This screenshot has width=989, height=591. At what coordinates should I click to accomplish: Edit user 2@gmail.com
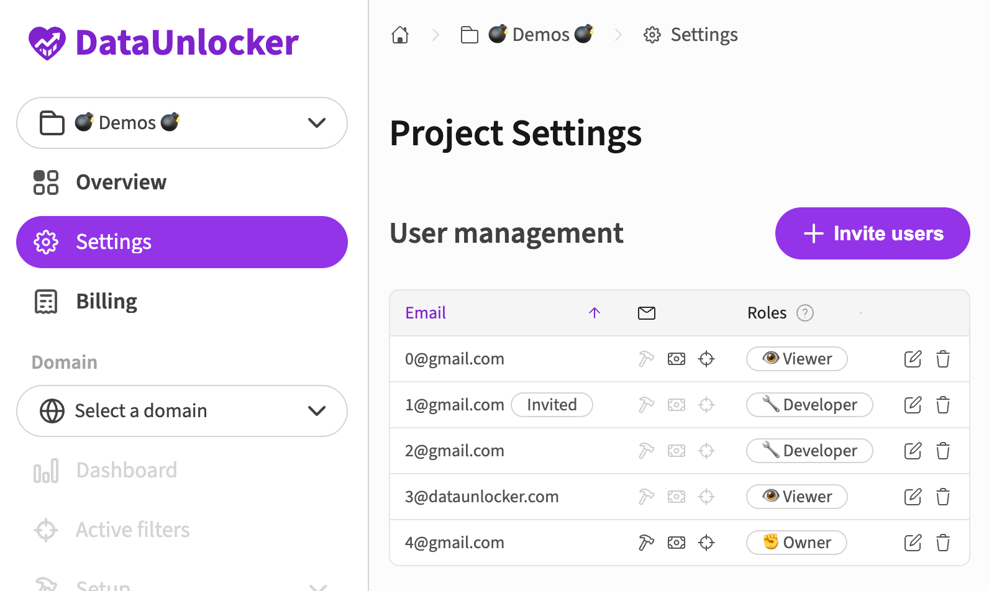(913, 451)
